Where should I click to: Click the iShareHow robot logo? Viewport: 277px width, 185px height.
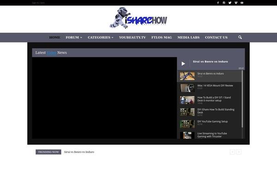(138, 18)
